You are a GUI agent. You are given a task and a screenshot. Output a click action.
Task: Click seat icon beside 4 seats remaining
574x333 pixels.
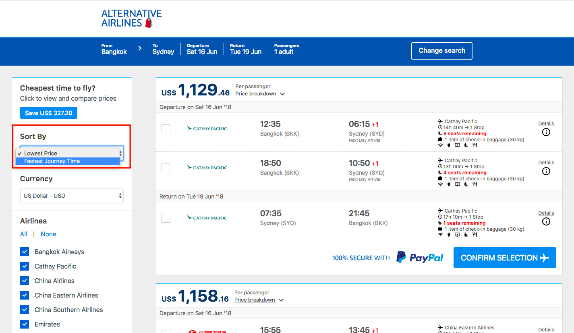(440, 173)
